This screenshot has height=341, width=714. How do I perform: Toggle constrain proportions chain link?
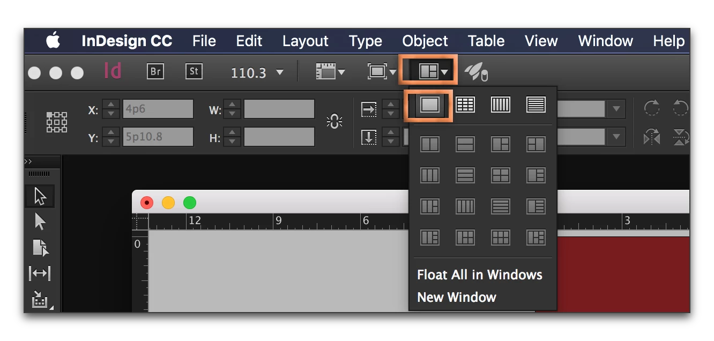334,122
